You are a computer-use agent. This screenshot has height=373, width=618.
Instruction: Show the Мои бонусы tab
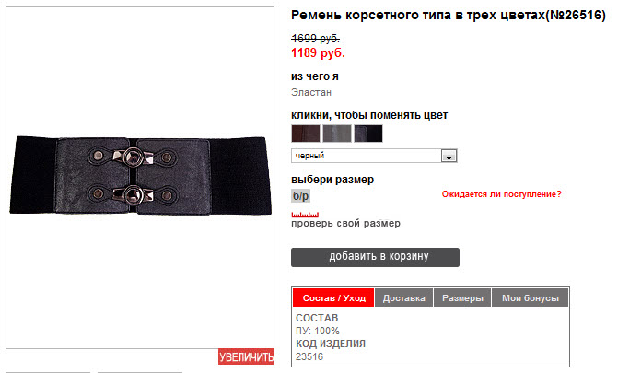531,297
